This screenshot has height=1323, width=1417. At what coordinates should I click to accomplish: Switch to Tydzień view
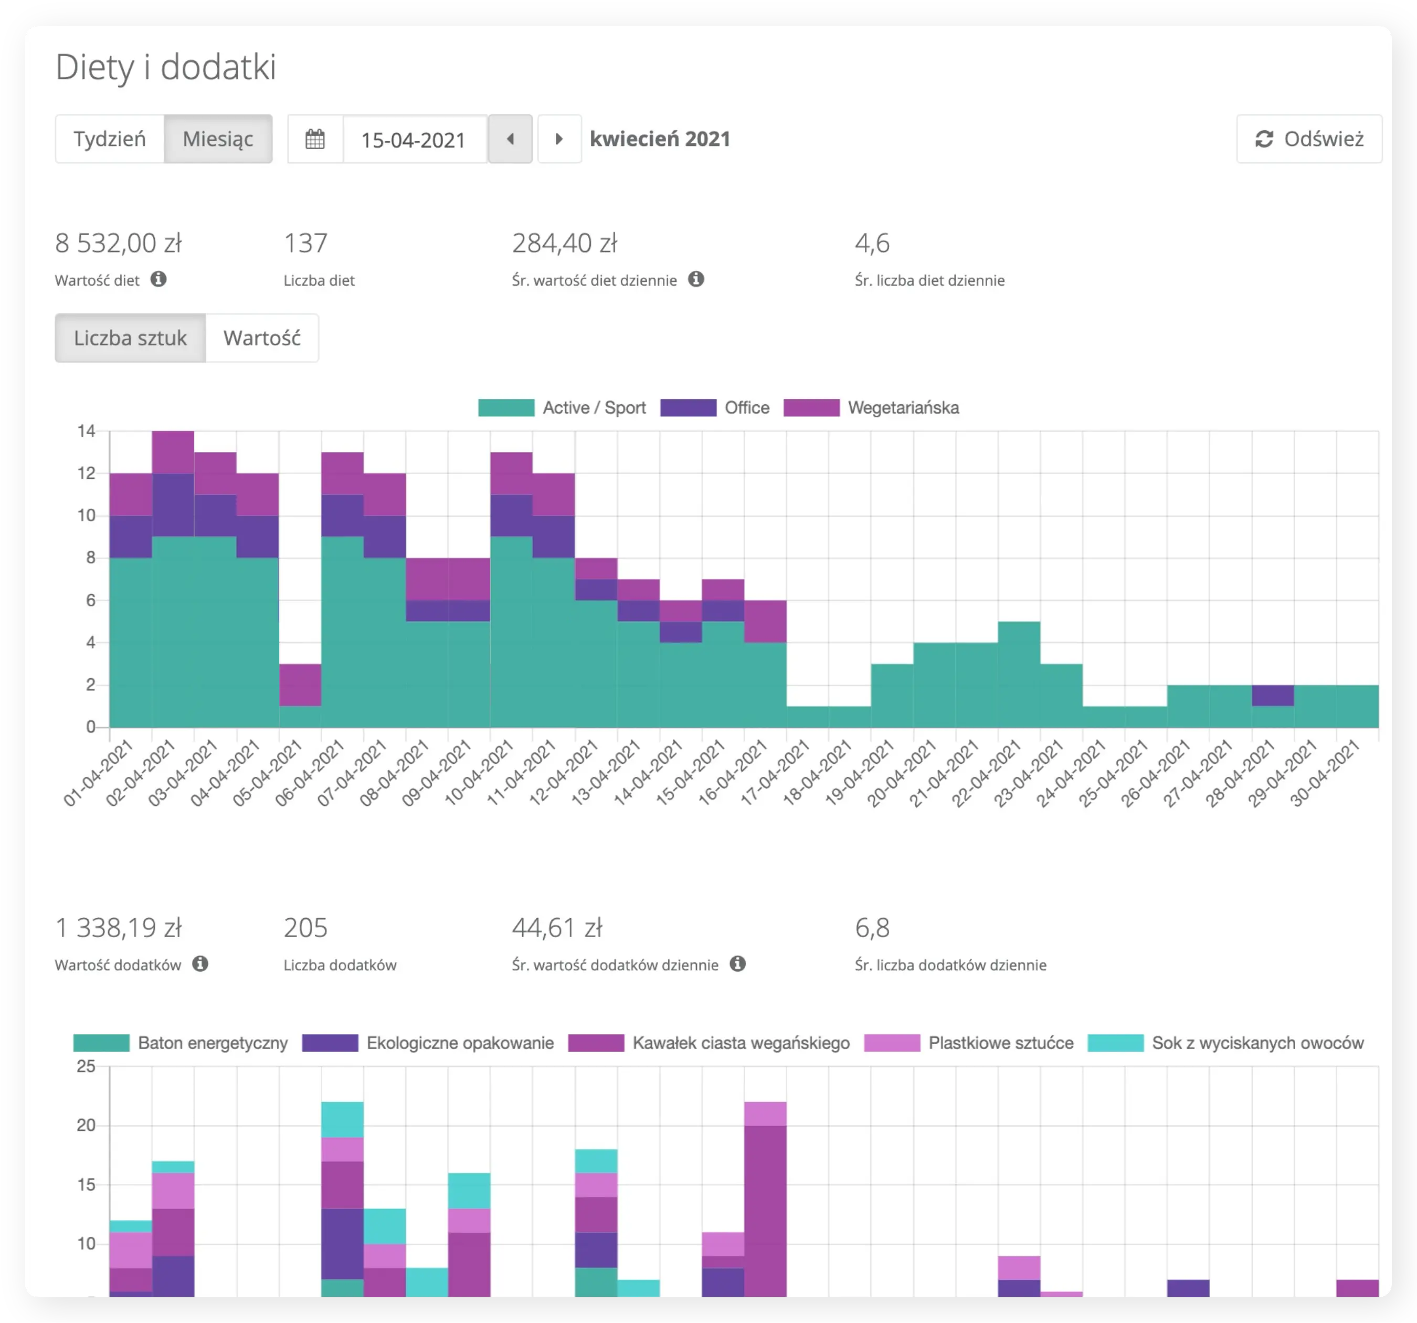110,139
